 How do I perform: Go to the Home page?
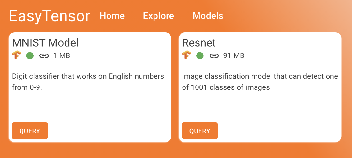[112, 16]
